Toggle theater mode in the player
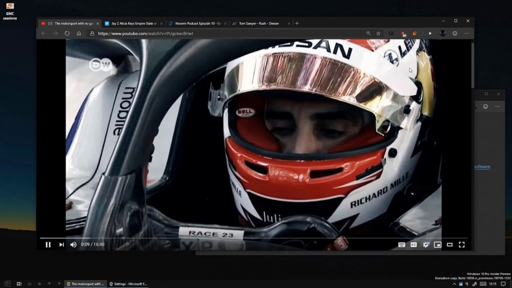The width and height of the screenshot is (512, 288). pos(450,245)
